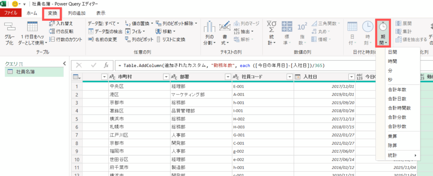Click the formula bar checkmark to confirm
The width and height of the screenshot is (433, 176).
point(93,66)
